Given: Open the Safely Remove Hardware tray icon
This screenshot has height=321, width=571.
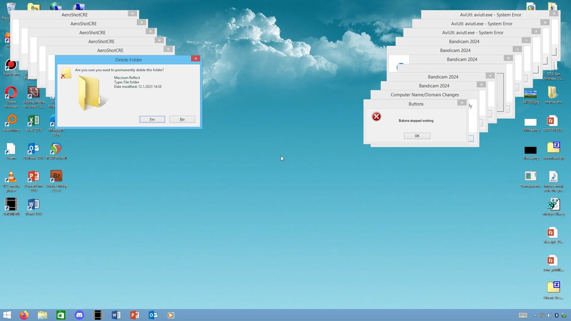Looking at the screenshot, I should point(564,315).
